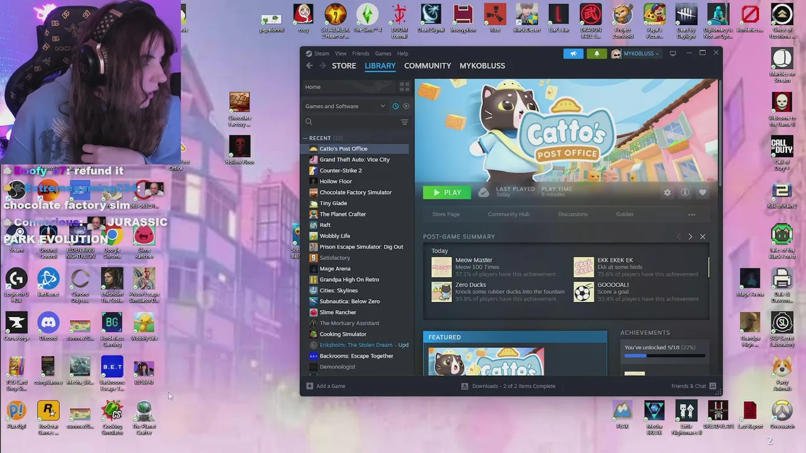Image resolution: width=806 pixels, height=453 pixels.
Task: Dismiss the Post-Game Summary panel
Action: [703, 237]
